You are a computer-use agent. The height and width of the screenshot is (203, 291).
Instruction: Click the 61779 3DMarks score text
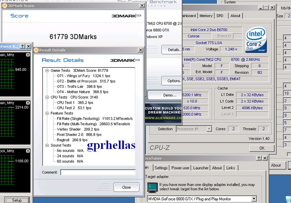[73, 37]
